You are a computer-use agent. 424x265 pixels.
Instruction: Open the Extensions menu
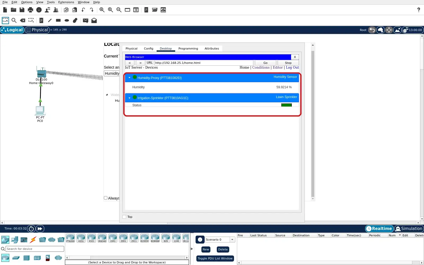coord(66,2)
